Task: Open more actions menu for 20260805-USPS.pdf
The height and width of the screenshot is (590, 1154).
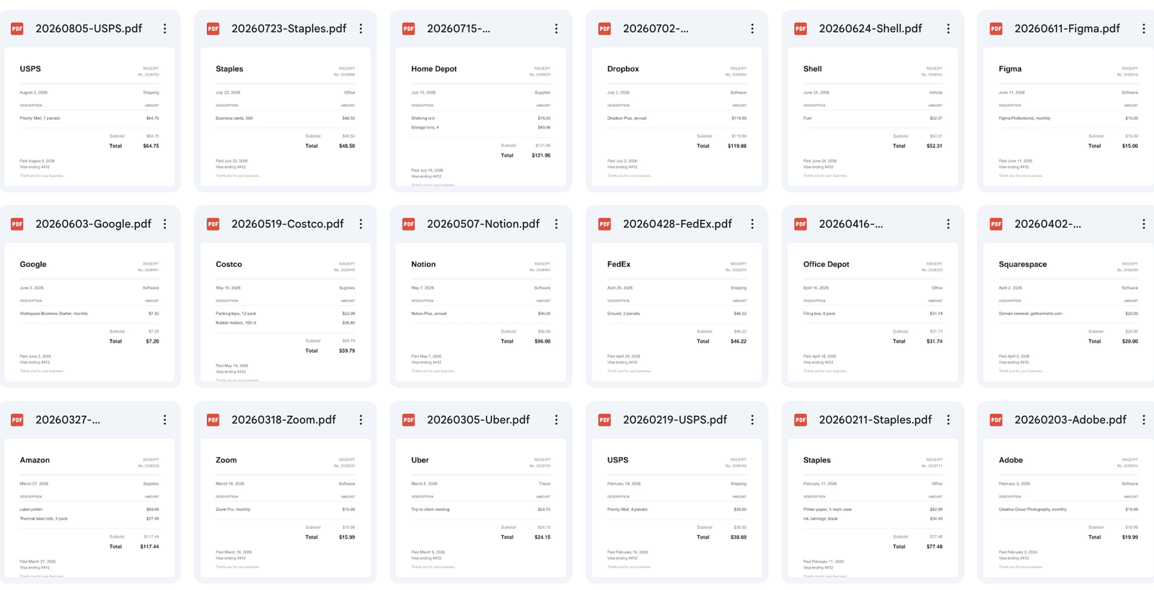Action: 165,29
